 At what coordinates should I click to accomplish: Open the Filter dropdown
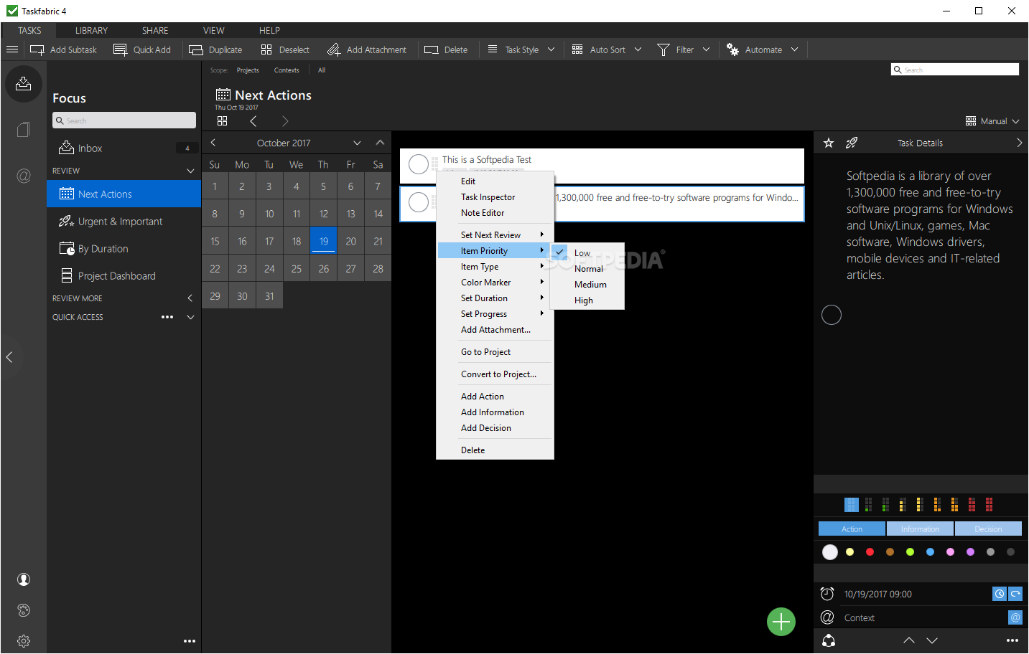[x=684, y=49]
